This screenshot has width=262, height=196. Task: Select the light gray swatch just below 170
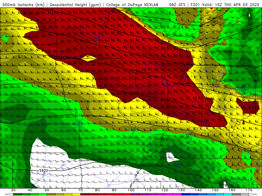point(245,194)
